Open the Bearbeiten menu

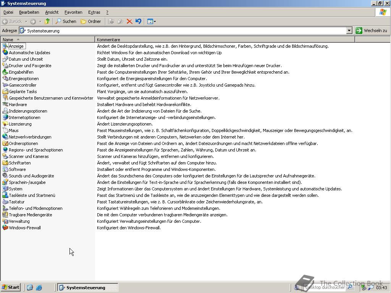point(29,12)
